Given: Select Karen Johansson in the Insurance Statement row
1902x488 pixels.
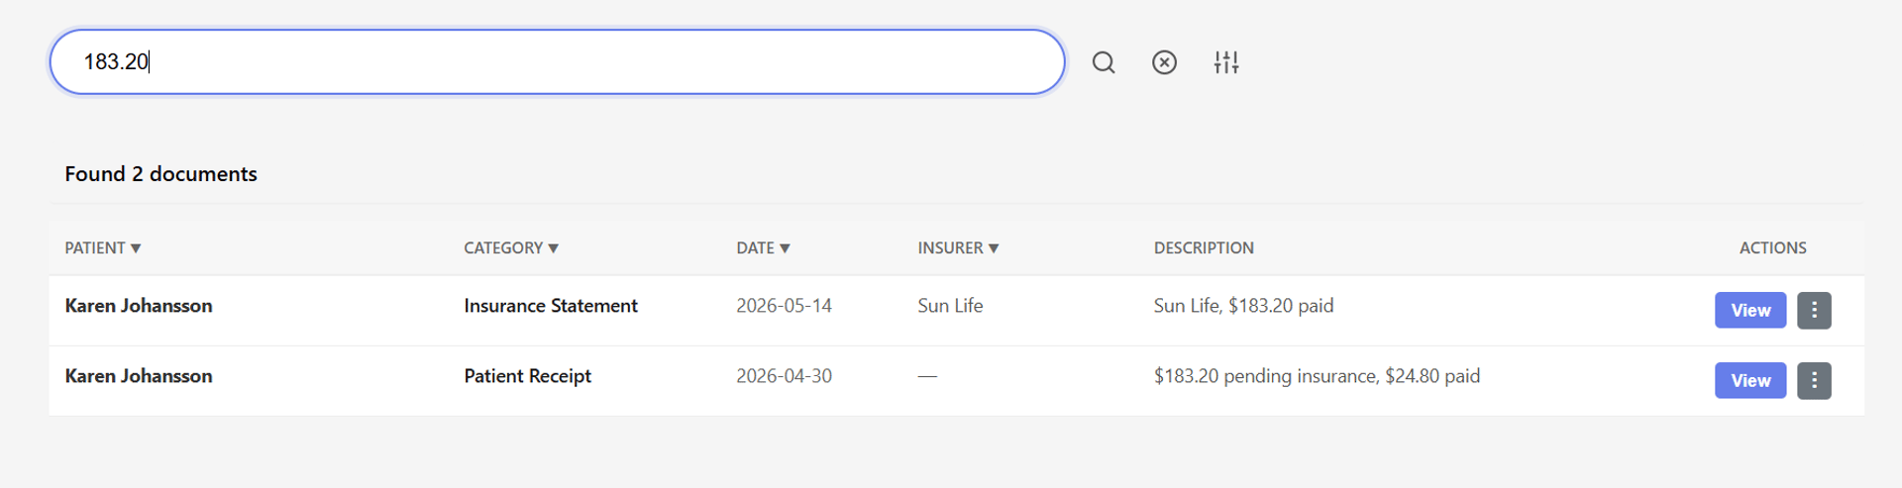Looking at the screenshot, I should click(139, 306).
